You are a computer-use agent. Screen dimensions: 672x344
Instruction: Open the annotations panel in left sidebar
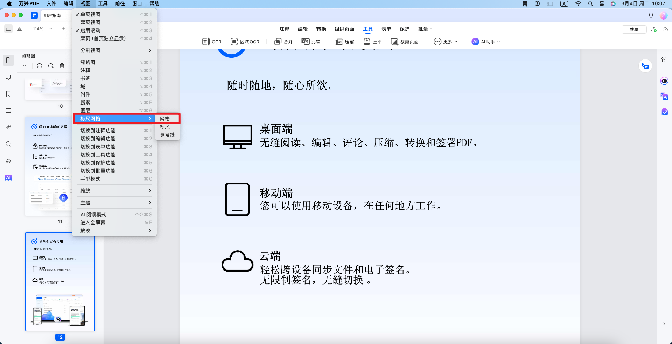click(x=8, y=77)
